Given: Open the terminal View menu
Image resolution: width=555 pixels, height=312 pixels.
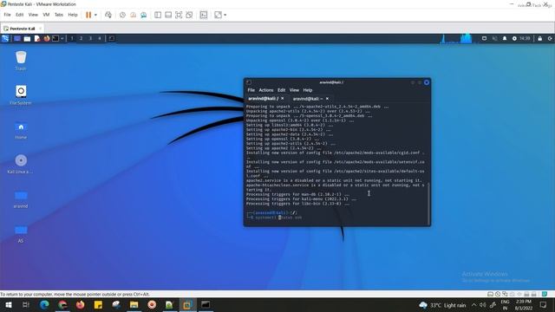Looking at the screenshot, I should coord(294,90).
